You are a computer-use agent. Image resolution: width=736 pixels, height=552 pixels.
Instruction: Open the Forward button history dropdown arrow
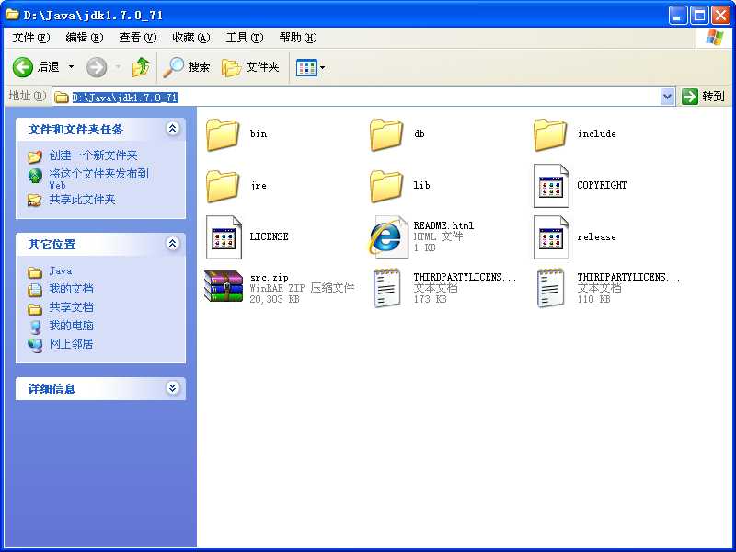118,67
